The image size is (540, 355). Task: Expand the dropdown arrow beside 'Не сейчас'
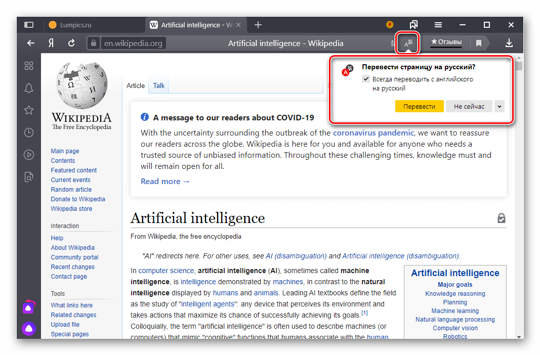pyautogui.click(x=500, y=106)
